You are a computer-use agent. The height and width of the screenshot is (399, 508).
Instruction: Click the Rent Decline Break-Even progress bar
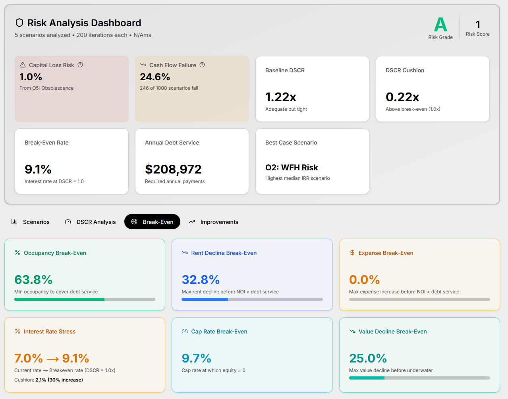tap(252, 299)
